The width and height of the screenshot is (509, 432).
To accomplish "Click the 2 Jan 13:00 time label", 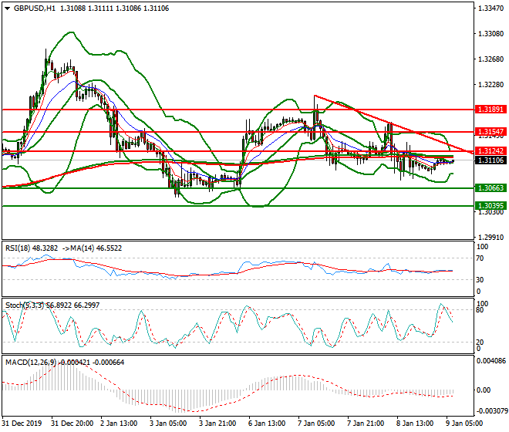I will click(119, 424).
